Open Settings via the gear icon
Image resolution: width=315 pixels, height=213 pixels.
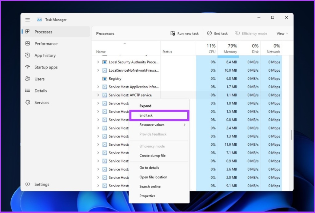point(27,184)
